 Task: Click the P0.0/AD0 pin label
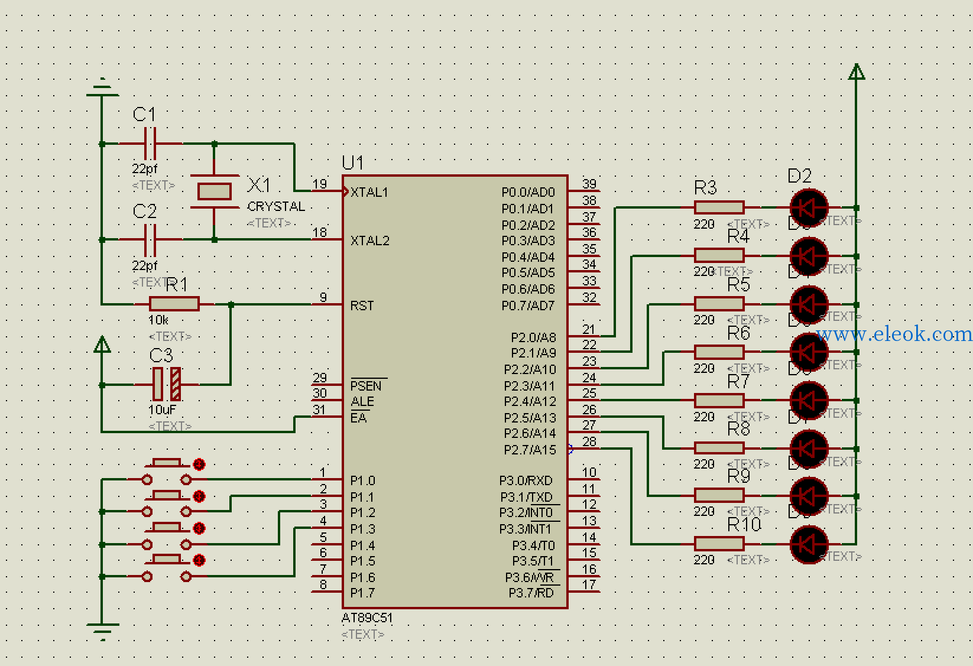[528, 192]
